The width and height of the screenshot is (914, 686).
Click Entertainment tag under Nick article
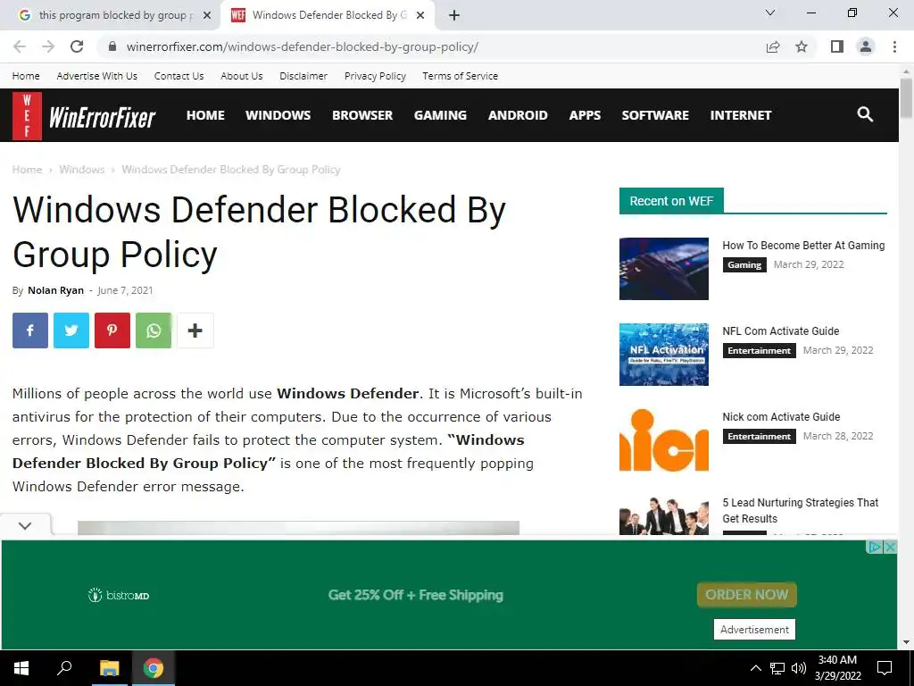[759, 436]
